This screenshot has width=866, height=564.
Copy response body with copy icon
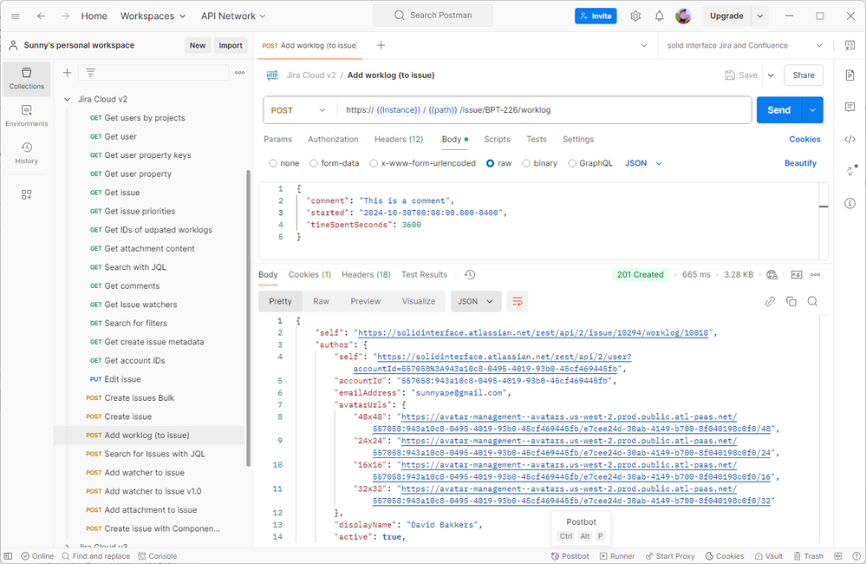point(791,301)
